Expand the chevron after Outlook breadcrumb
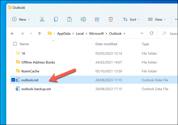The width and height of the screenshot is (178, 125). coord(124,34)
